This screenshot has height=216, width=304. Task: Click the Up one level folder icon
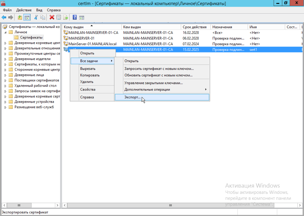point(20,17)
